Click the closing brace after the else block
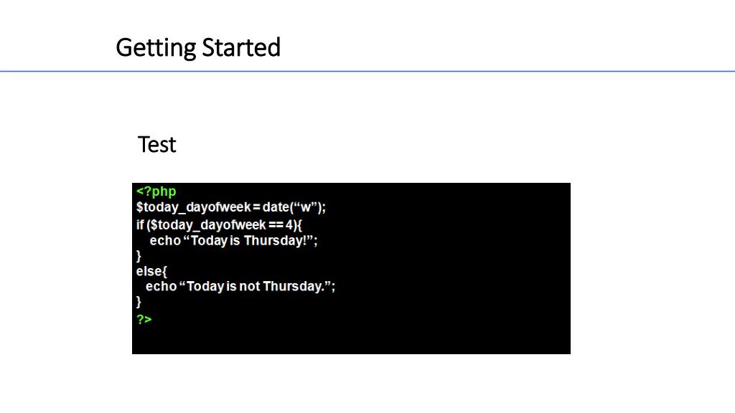Viewport: 735px width, 413px height. (139, 302)
